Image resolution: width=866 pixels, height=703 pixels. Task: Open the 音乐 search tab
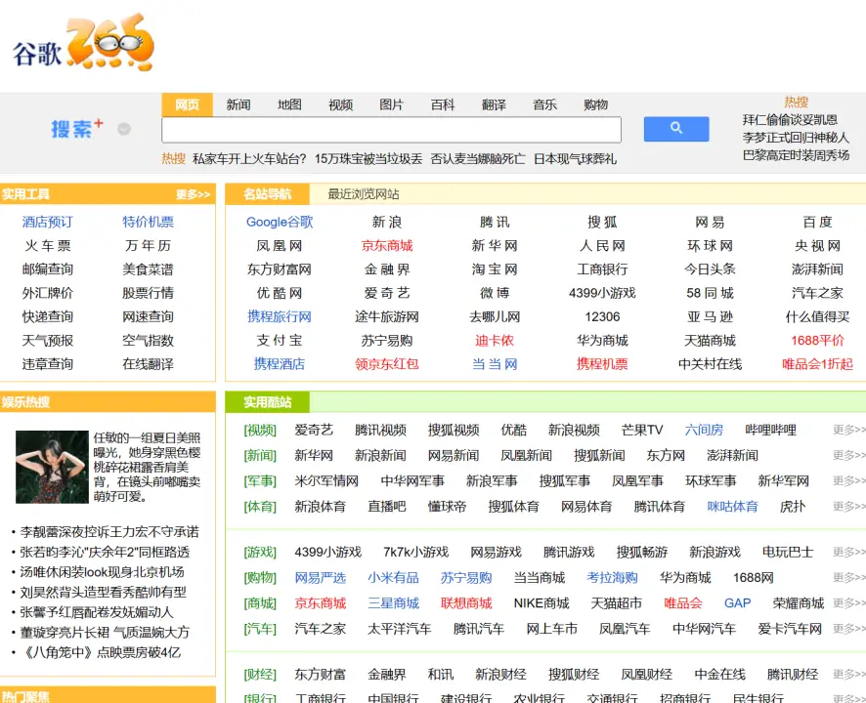[544, 104]
